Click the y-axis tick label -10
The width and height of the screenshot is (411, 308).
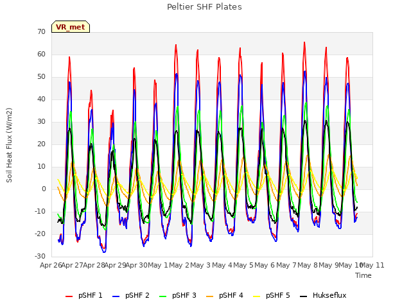click(x=40, y=211)
